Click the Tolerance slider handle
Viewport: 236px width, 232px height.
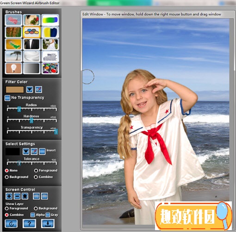19,163
